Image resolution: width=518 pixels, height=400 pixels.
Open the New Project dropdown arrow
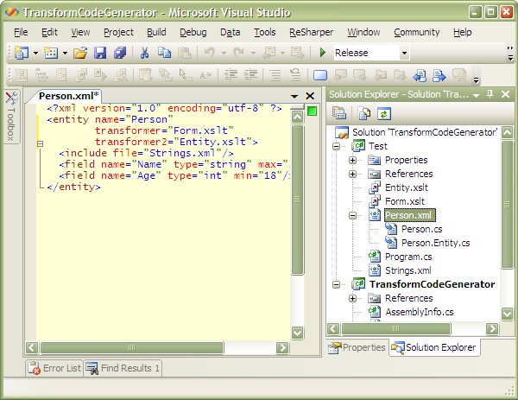[x=35, y=53]
